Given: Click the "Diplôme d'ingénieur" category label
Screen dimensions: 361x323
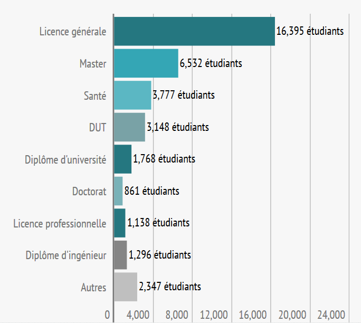Looking at the screenshot, I should [x=66, y=255].
